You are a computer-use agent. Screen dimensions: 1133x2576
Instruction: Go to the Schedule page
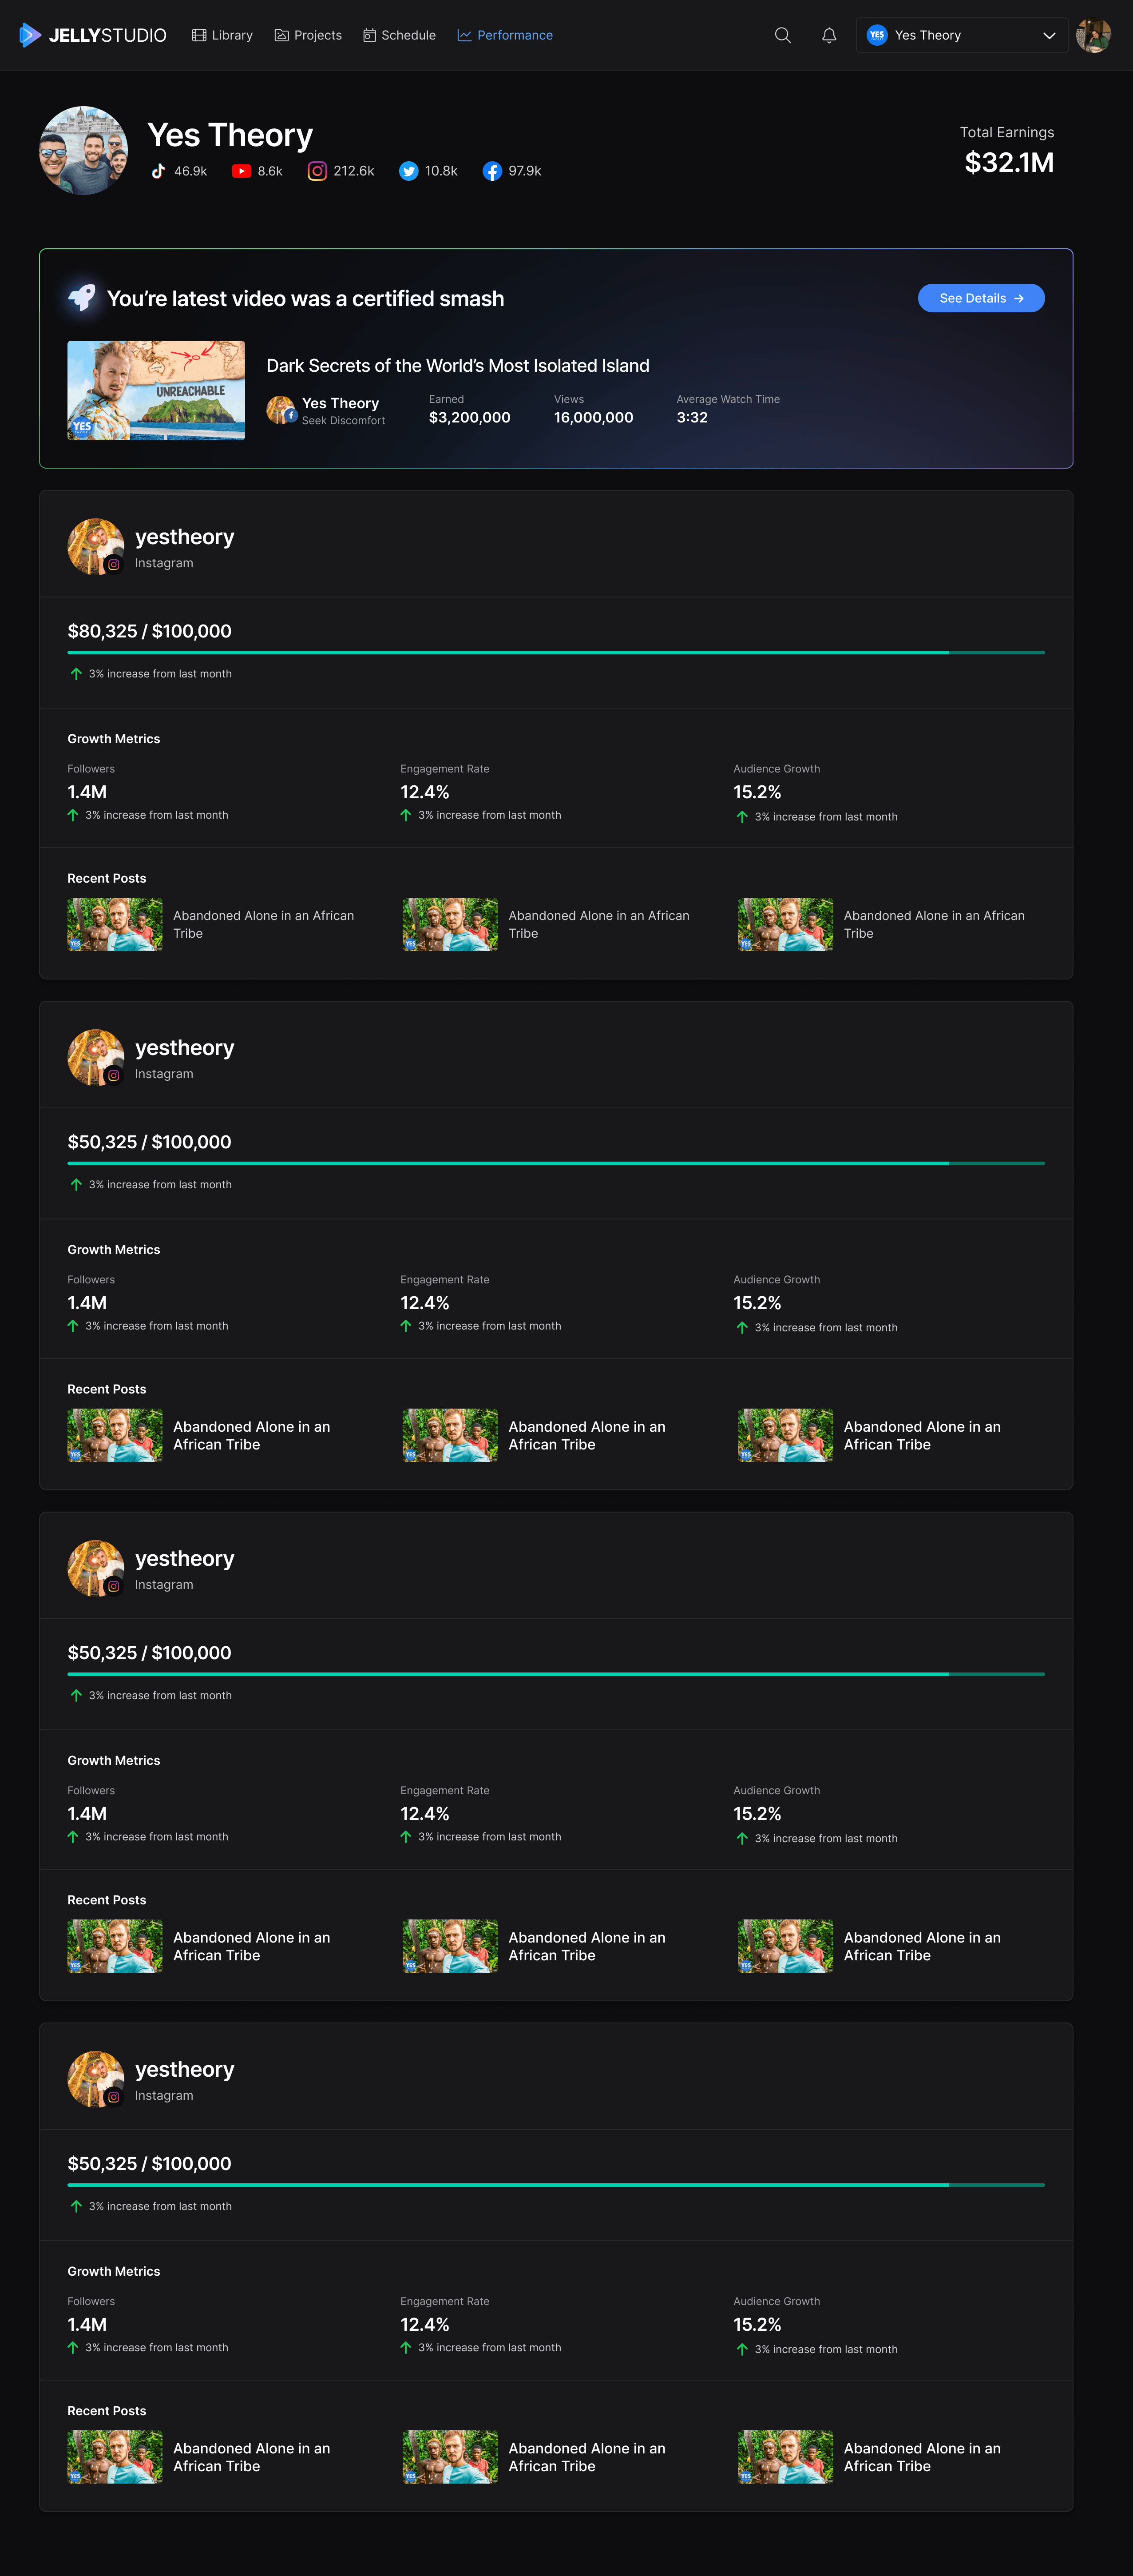[399, 35]
